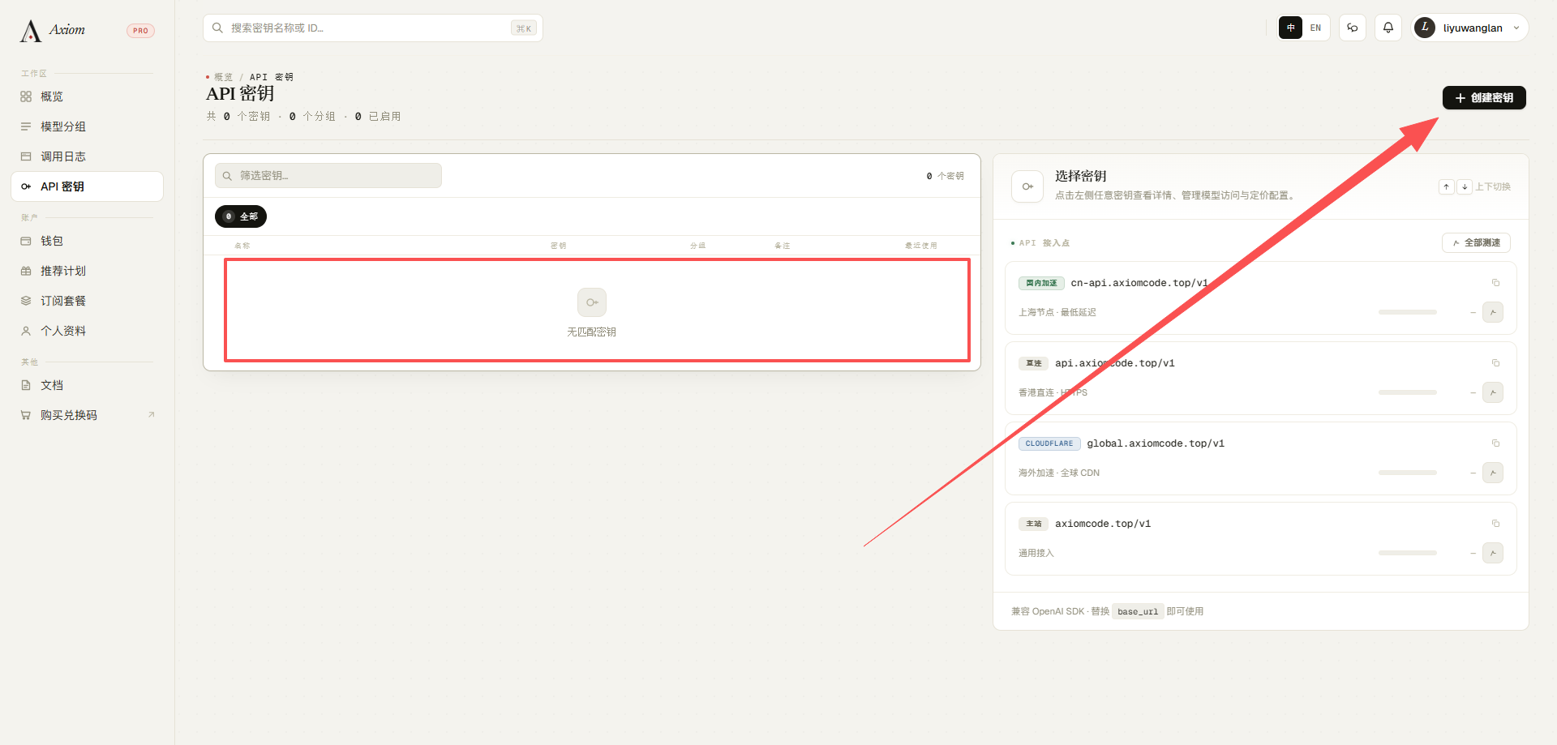The height and width of the screenshot is (745, 1557).
Task: Select the 全部 filter chip
Action: tap(241, 216)
